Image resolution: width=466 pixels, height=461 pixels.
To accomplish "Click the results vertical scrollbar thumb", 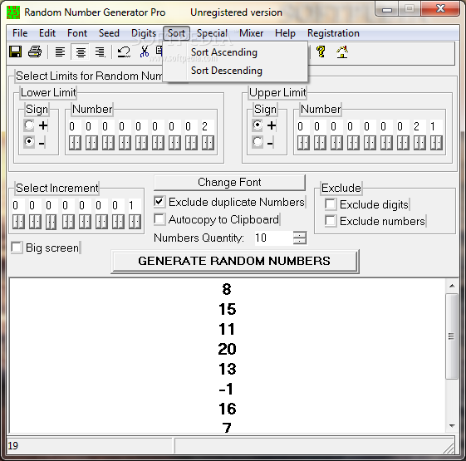I will (452, 336).
